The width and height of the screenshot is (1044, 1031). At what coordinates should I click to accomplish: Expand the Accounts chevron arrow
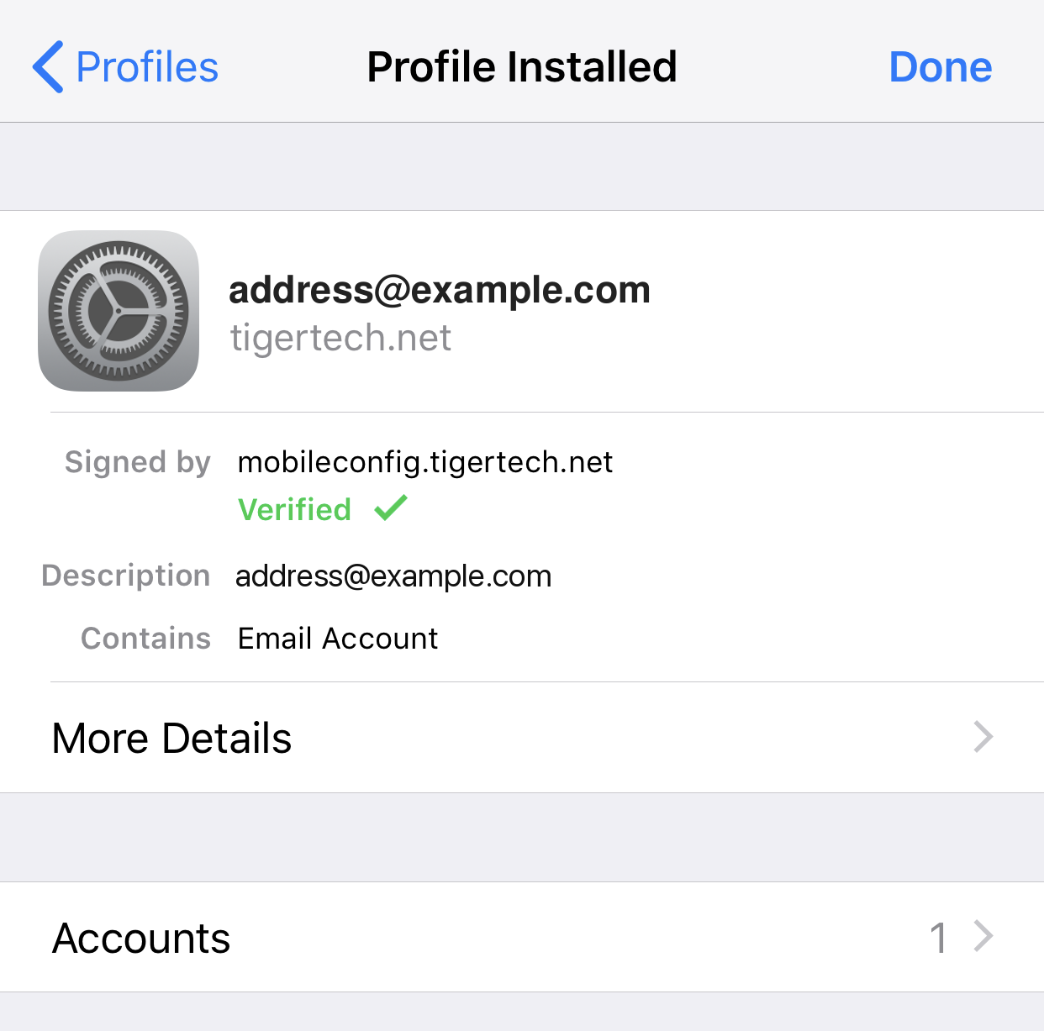point(983,936)
